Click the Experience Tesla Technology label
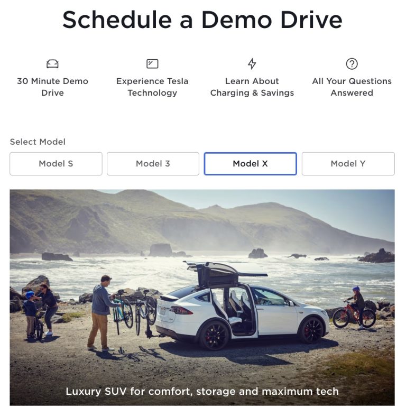Image resolution: width=406 pixels, height=417 pixels. (x=152, y=87)
